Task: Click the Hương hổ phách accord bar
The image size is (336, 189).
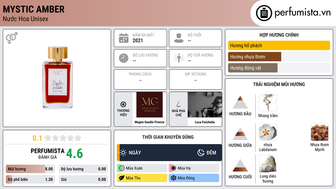Action: tap(279, 45)
